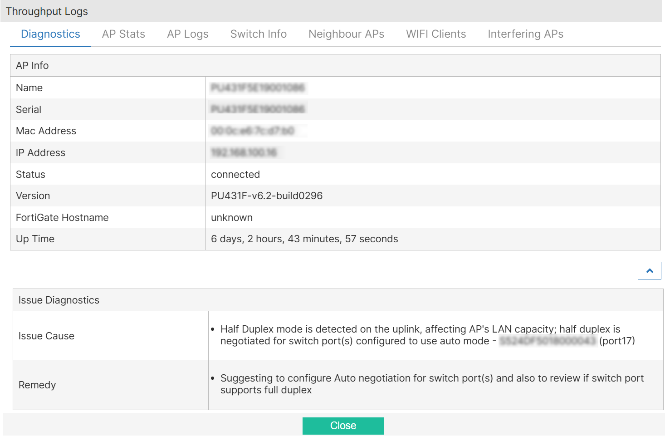The width and height of the screenshot is (665, 436).
Task: Click the Issue Diagnostics section header
Action: 59,300
